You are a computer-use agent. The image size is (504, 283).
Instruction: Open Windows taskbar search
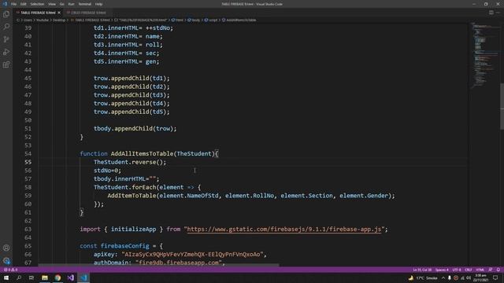(x=19, y=277)
